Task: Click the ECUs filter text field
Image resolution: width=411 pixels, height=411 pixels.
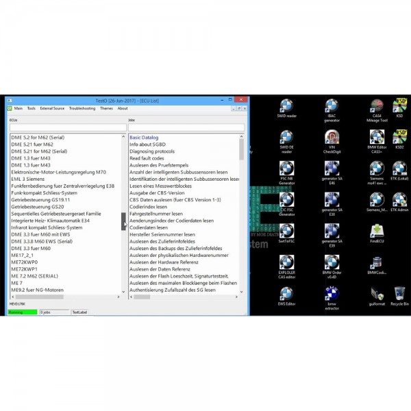Action: (x=67, y=127)
